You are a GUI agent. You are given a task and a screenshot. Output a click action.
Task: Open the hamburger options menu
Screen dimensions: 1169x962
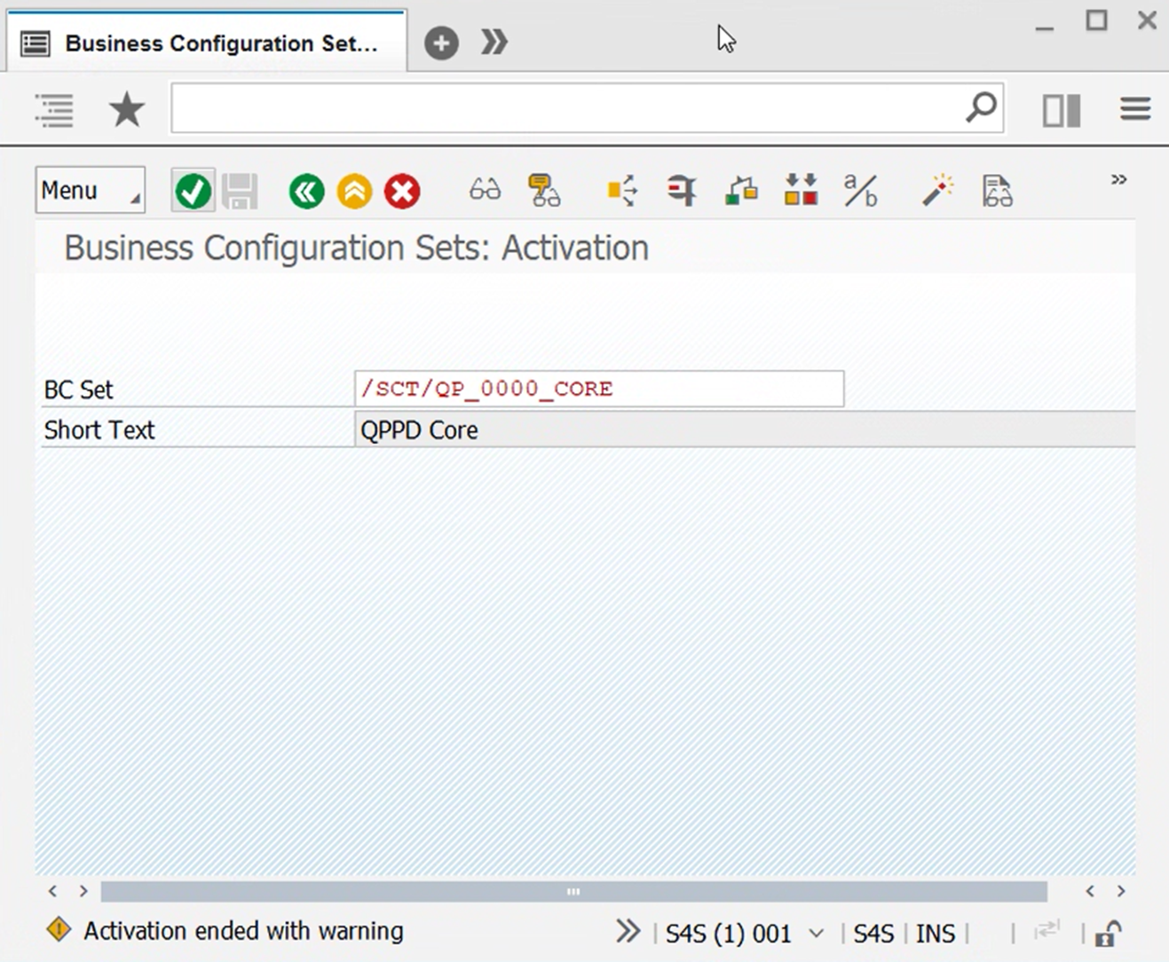1135,110
